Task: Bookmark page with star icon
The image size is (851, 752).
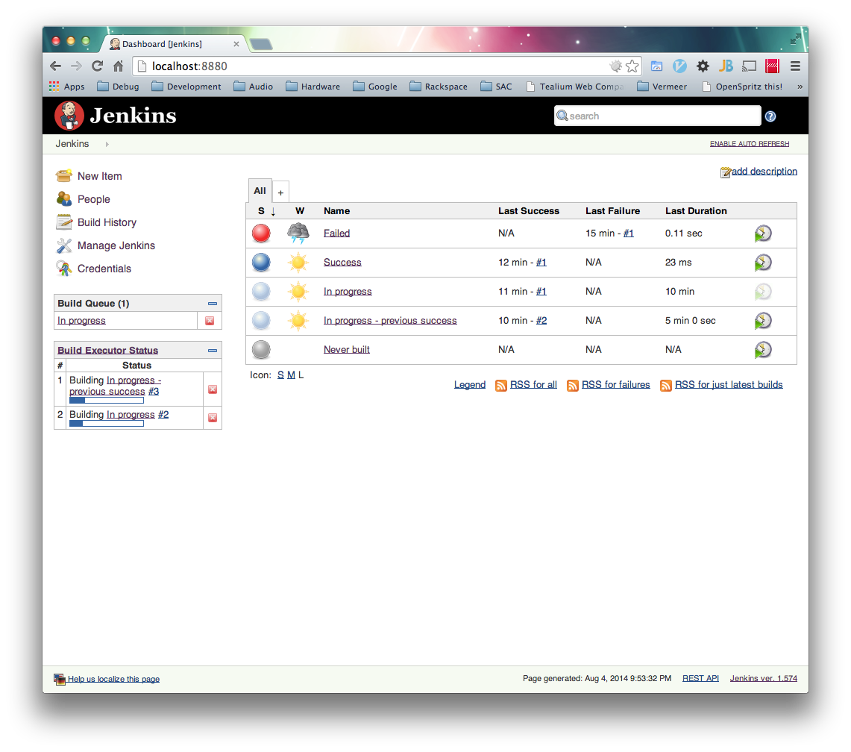Action: click(632, 66)
